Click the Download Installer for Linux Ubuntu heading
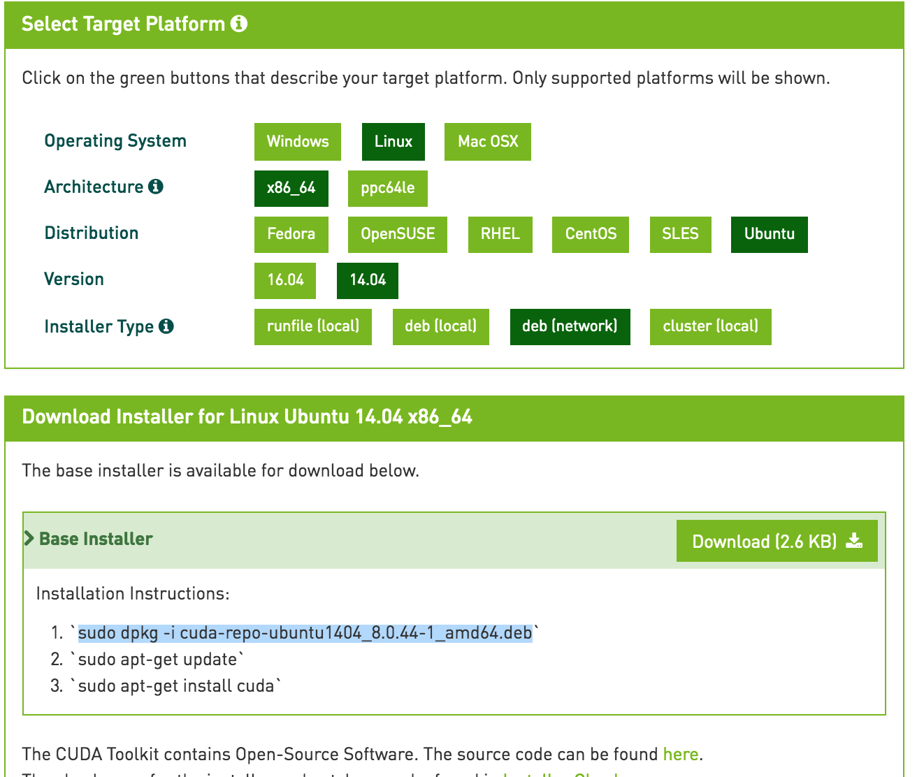Screen dimensions: 917x777 [x=247, y=417]
